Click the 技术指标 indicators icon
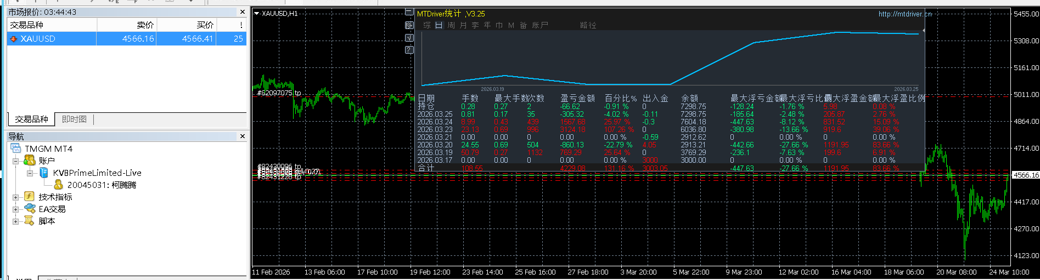Viewport: 1040px width, 280px height. click(30, 197)
